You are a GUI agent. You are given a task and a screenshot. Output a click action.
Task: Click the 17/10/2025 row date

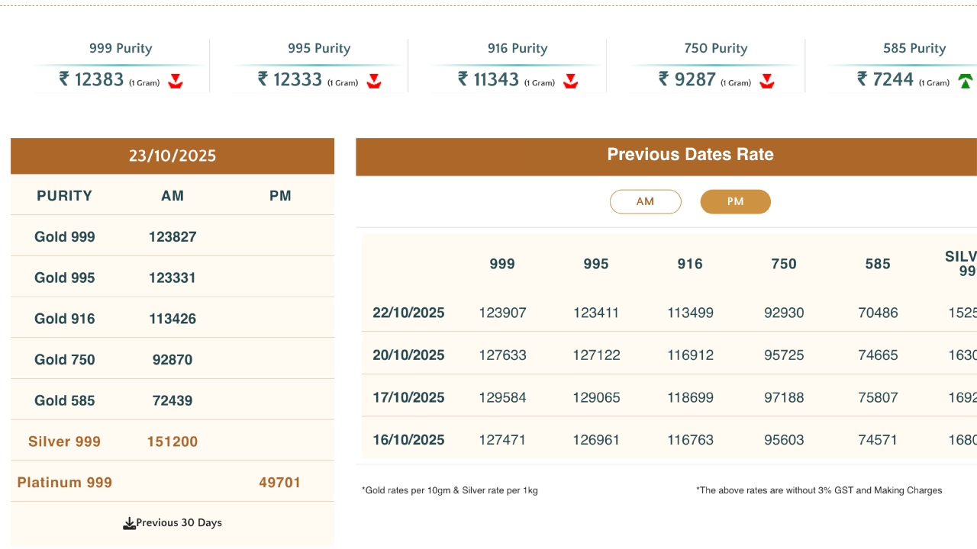[x=408, y=398]
